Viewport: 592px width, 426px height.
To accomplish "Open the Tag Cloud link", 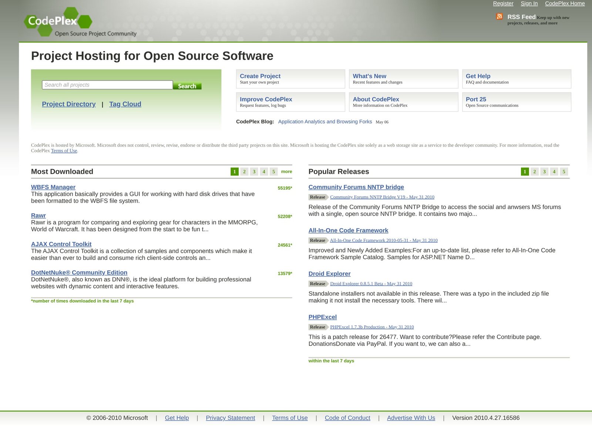I will point(125,104).
